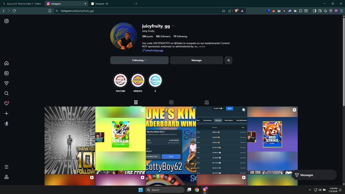Open the Red Strike reel post

pyautogui.click(x=272, y=140)
